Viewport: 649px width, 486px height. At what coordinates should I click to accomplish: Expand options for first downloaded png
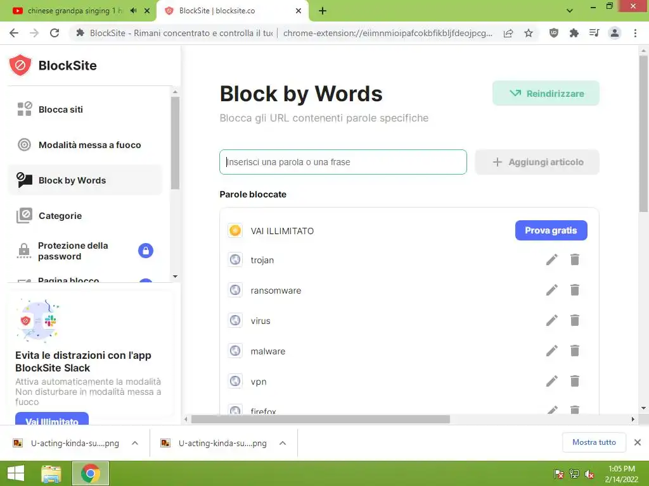135,443
